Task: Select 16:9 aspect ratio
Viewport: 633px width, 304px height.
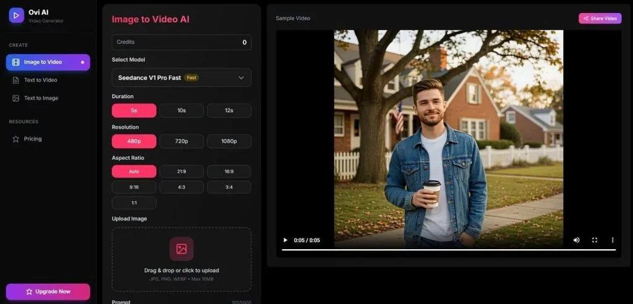Action: click(229, 171)
